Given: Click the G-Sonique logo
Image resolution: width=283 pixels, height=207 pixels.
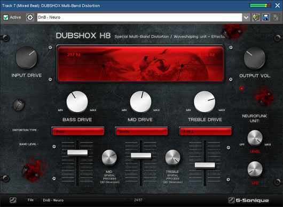Looking at the screenshot, I should pos(248,200).
